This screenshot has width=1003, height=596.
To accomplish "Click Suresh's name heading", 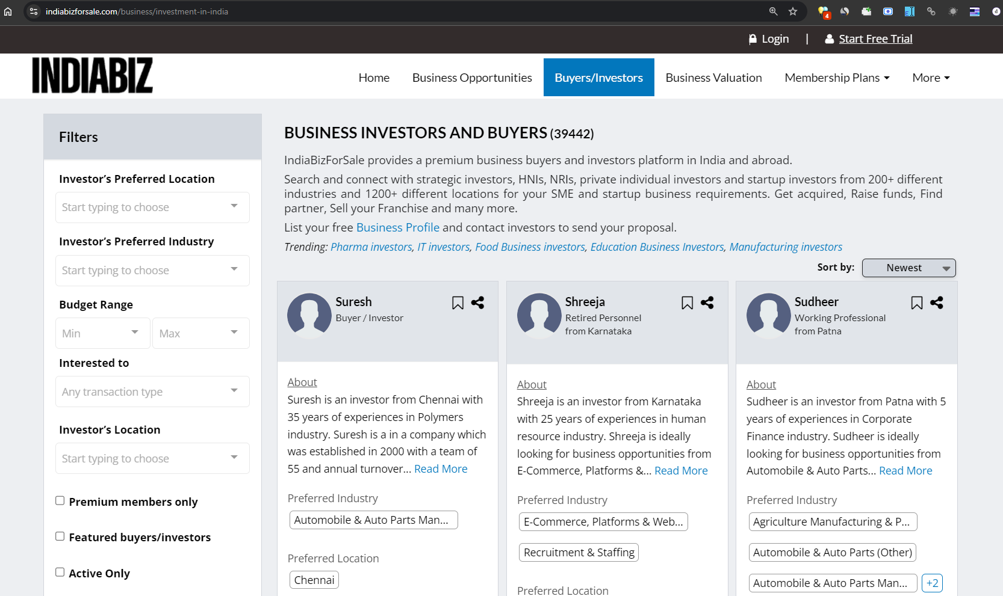I will [353, 302].
